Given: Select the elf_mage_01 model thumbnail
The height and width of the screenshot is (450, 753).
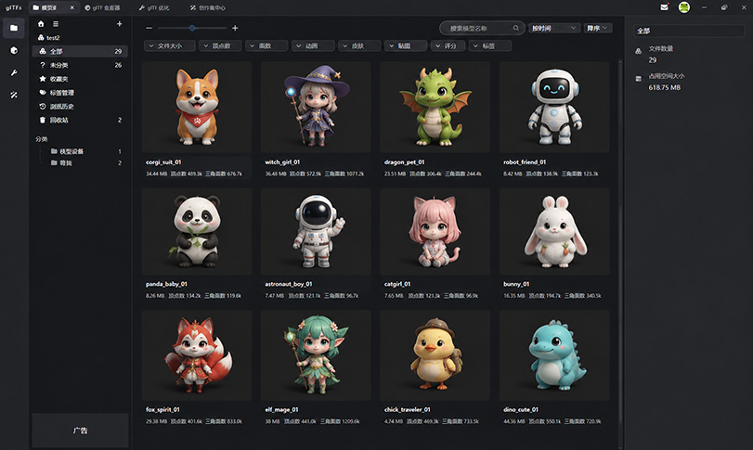Looking at the screenshot, I should (316, 355).
